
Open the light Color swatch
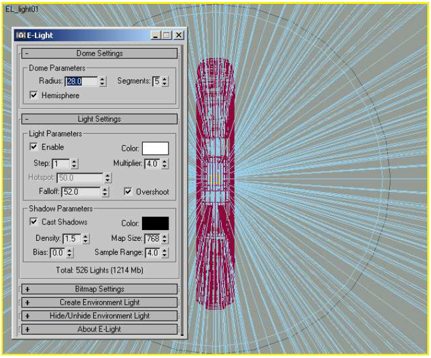[x=155, y=148]
